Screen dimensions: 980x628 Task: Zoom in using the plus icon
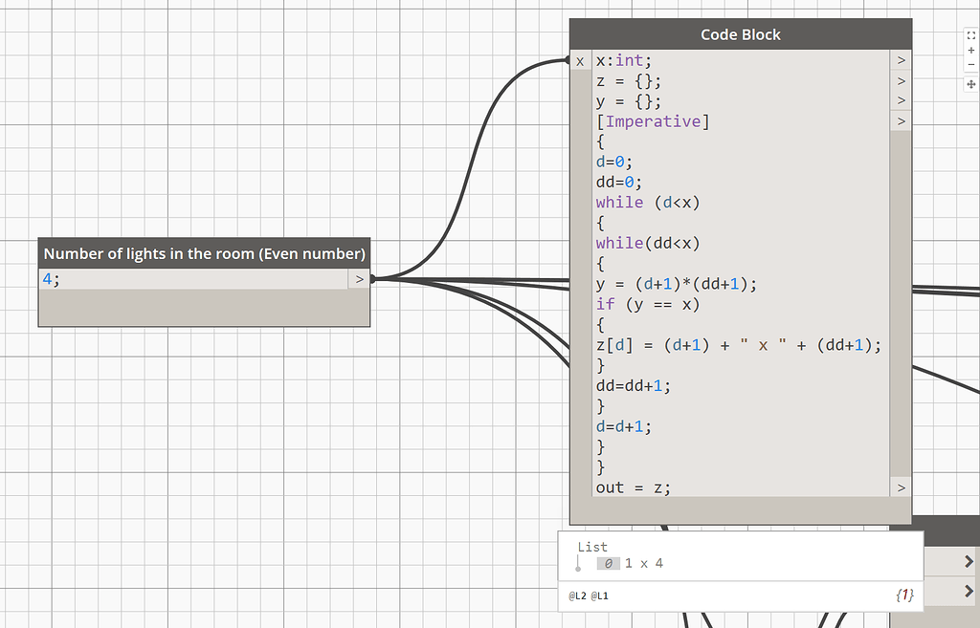coord(969,50)
